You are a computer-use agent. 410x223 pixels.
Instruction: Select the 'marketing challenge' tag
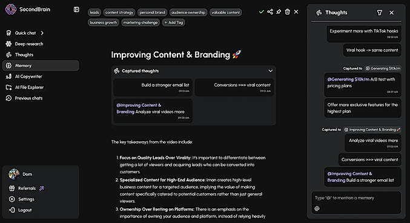pos(141,22)
